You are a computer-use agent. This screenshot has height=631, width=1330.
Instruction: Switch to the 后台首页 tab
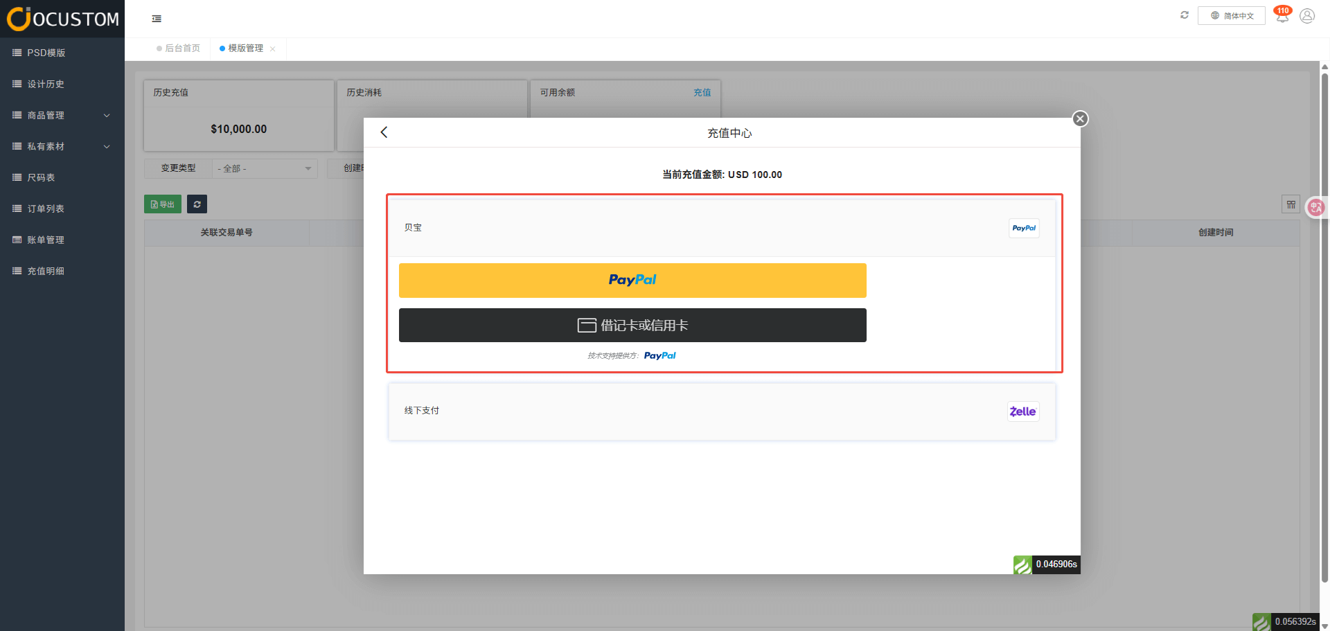point(181,48)
